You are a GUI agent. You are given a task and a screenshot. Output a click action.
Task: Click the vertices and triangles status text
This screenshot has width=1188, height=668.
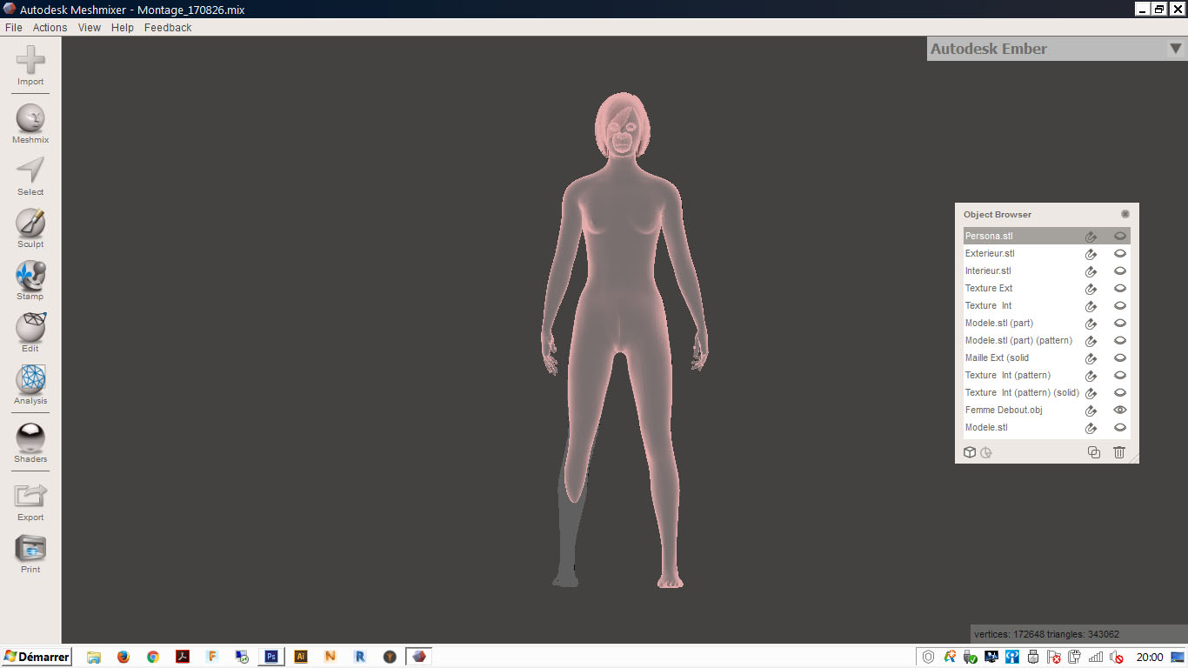coord(1046,634)
